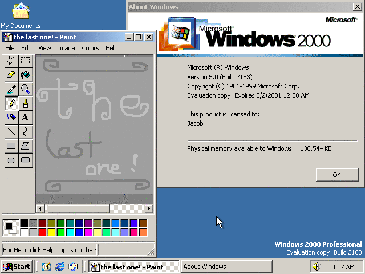Close the About Windows dialog
The width and height of the screenshot is (365, 274).
(357, 7)
